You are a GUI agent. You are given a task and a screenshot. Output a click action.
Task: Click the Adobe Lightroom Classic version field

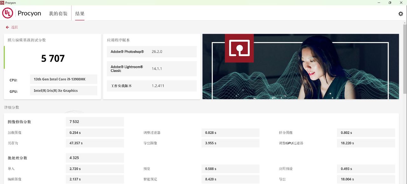152,68
